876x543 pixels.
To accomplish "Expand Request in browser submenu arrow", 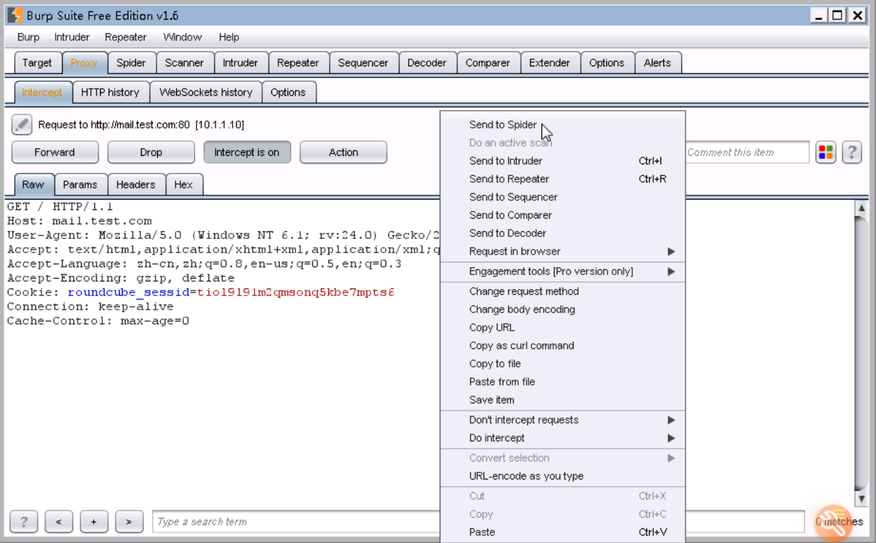I will 671,252.
